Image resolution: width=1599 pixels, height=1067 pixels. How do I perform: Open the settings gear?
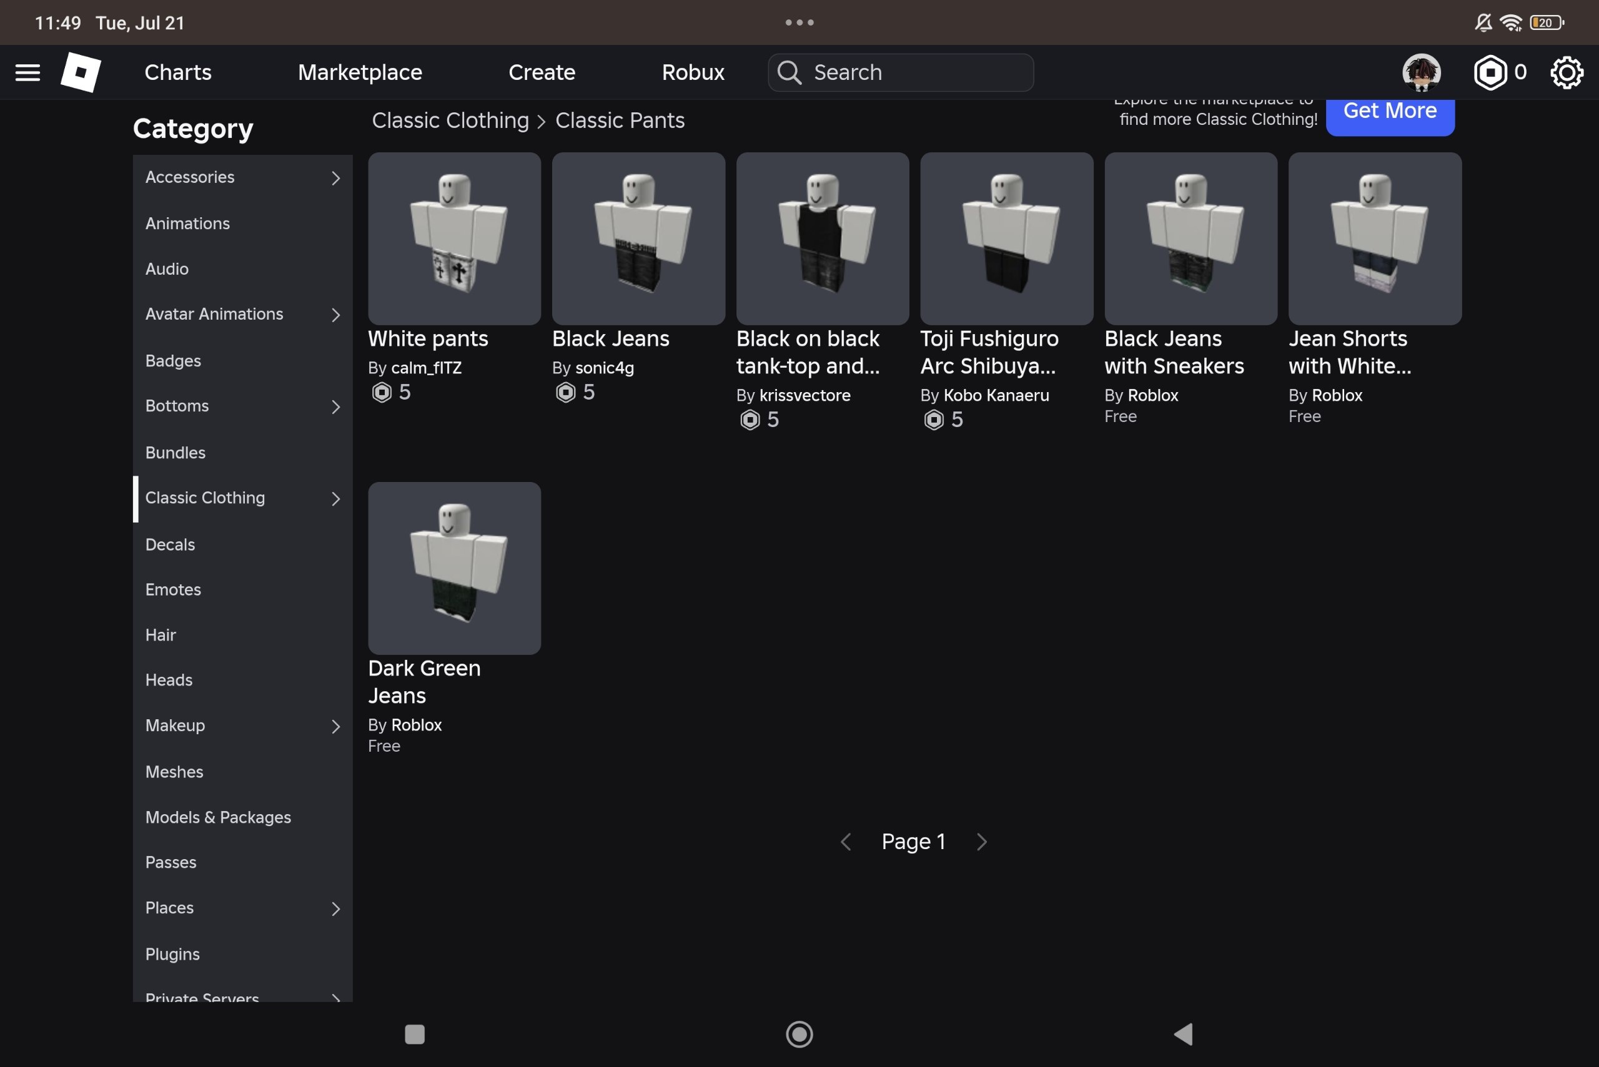pos(1567,72)
